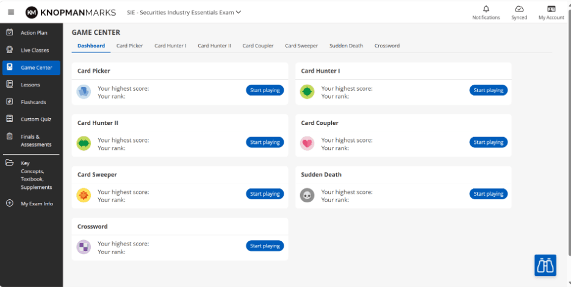Click the Custom Quiz list icon
Image resolution: width=571 pixels, height=287 pixels.
point(10,119)
